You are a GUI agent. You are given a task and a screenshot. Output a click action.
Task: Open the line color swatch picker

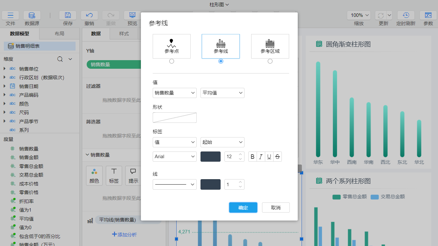click(210, 184)
